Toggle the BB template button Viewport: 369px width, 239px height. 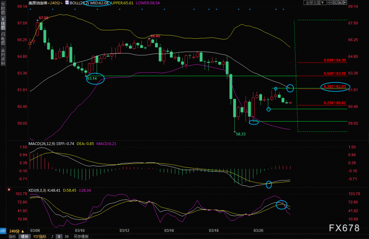67,237
